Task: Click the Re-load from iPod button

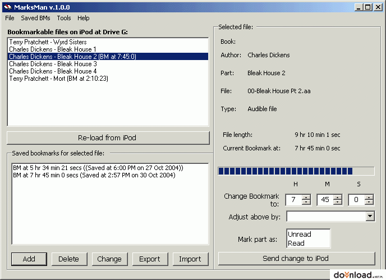Action: (x=108, y=138)
